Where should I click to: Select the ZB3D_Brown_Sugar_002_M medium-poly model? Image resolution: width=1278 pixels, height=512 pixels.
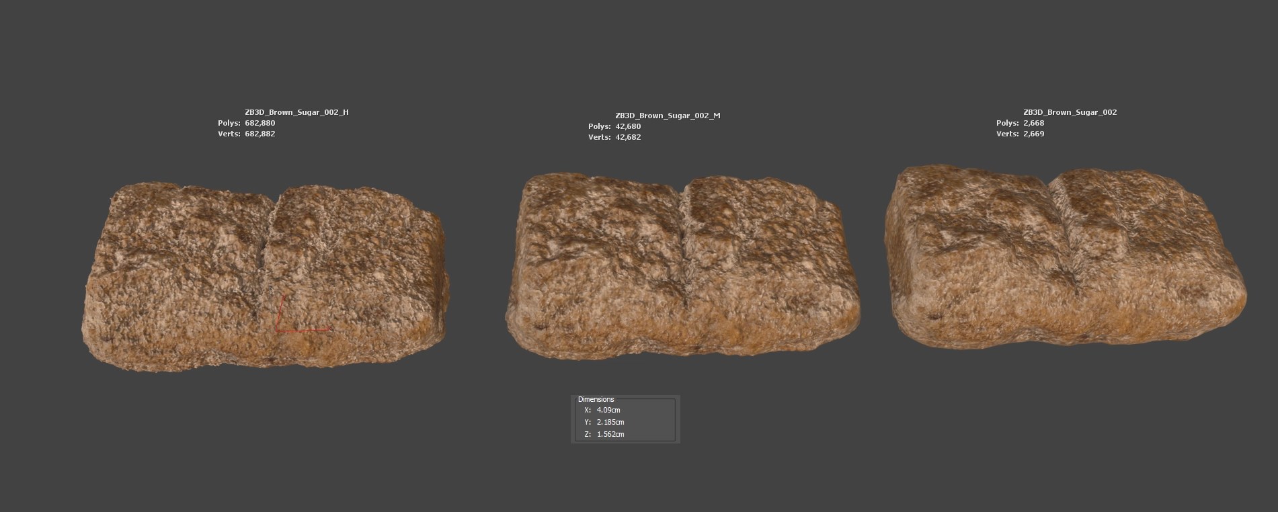pyautogui.click(x=682, y=269)
